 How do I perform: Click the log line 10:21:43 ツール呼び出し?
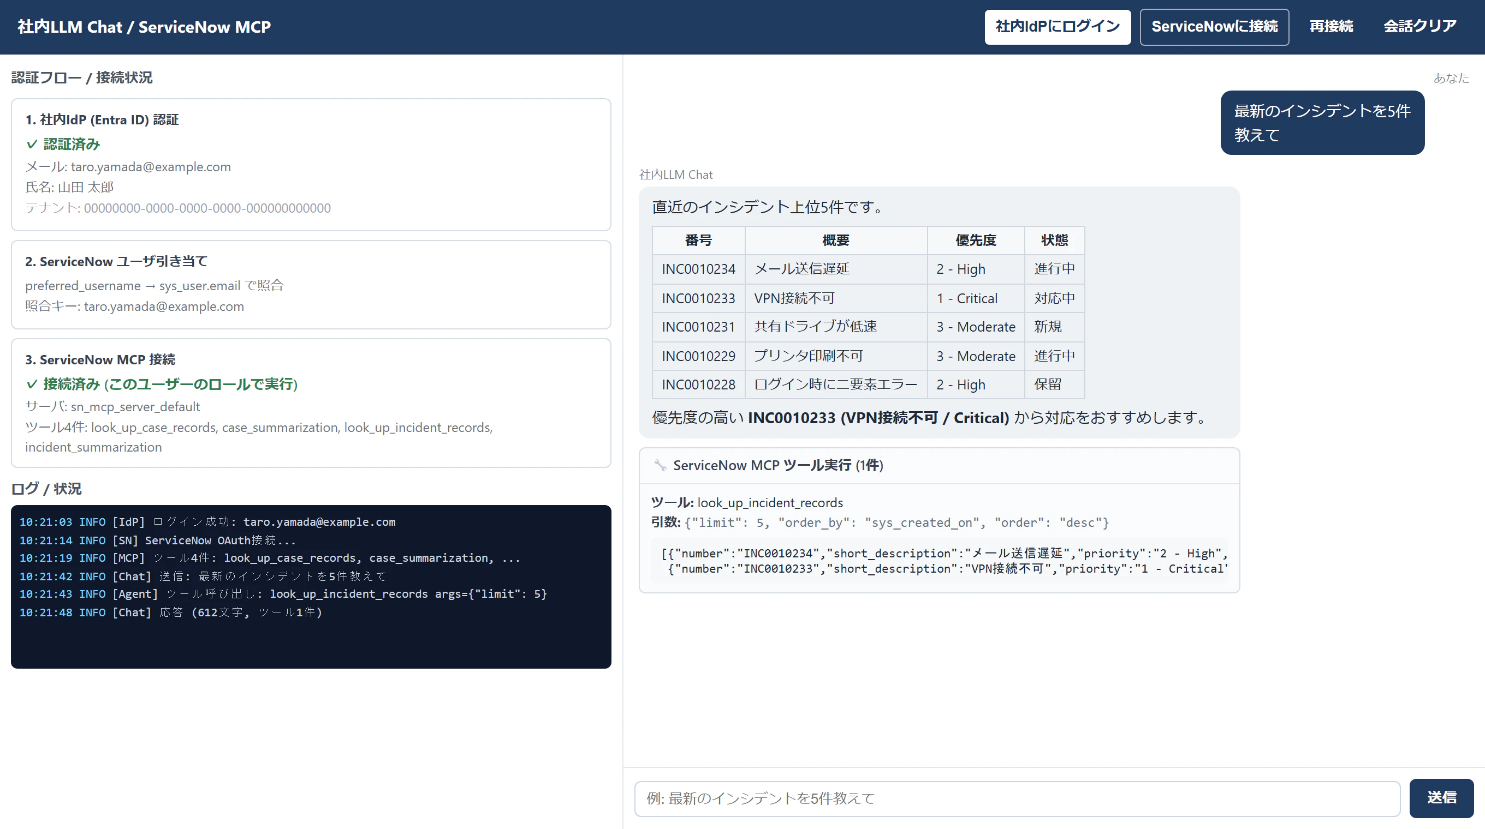pos(283,594)
